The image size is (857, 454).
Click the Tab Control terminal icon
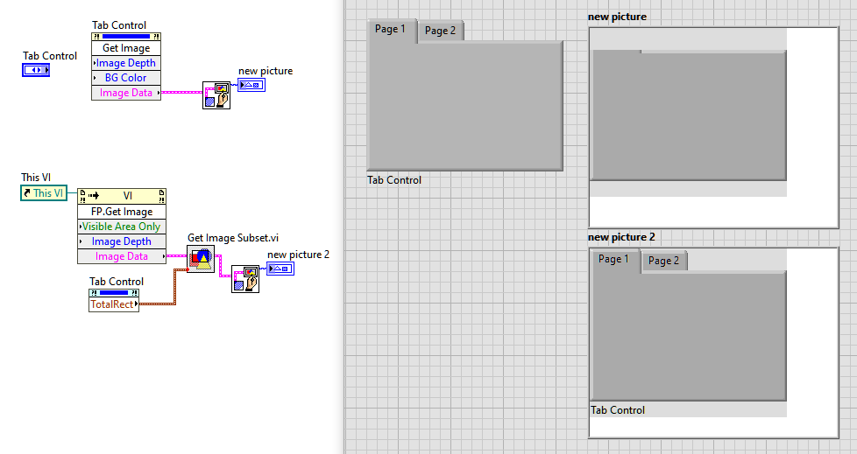(36, 70)
